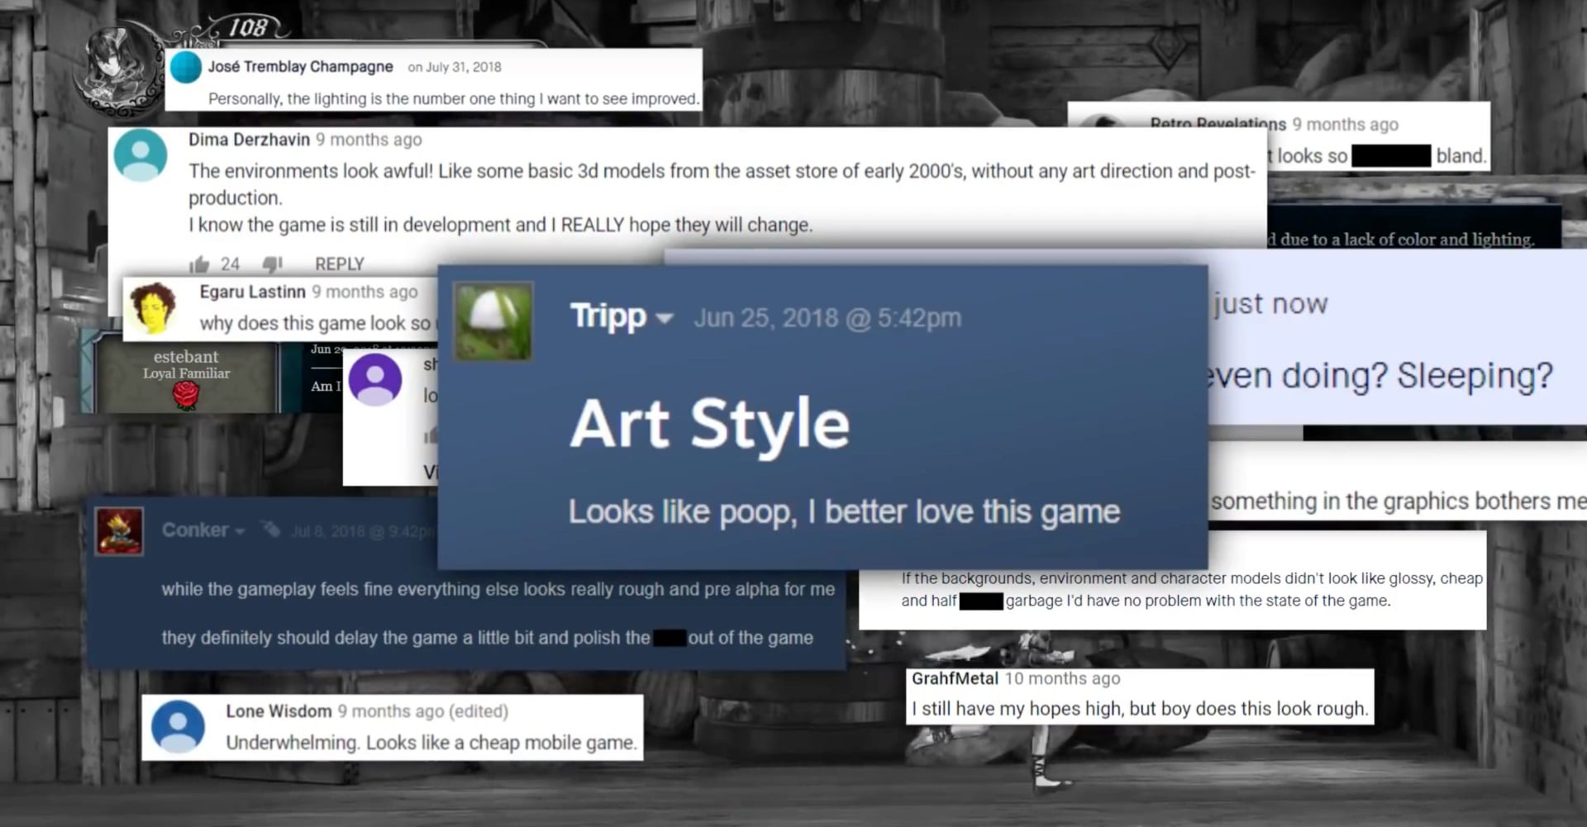The width and height of the screenshot is (1587, 827).
Task: Toggle the thumbs-down dislike icon
Action: (x=273, y=264)
